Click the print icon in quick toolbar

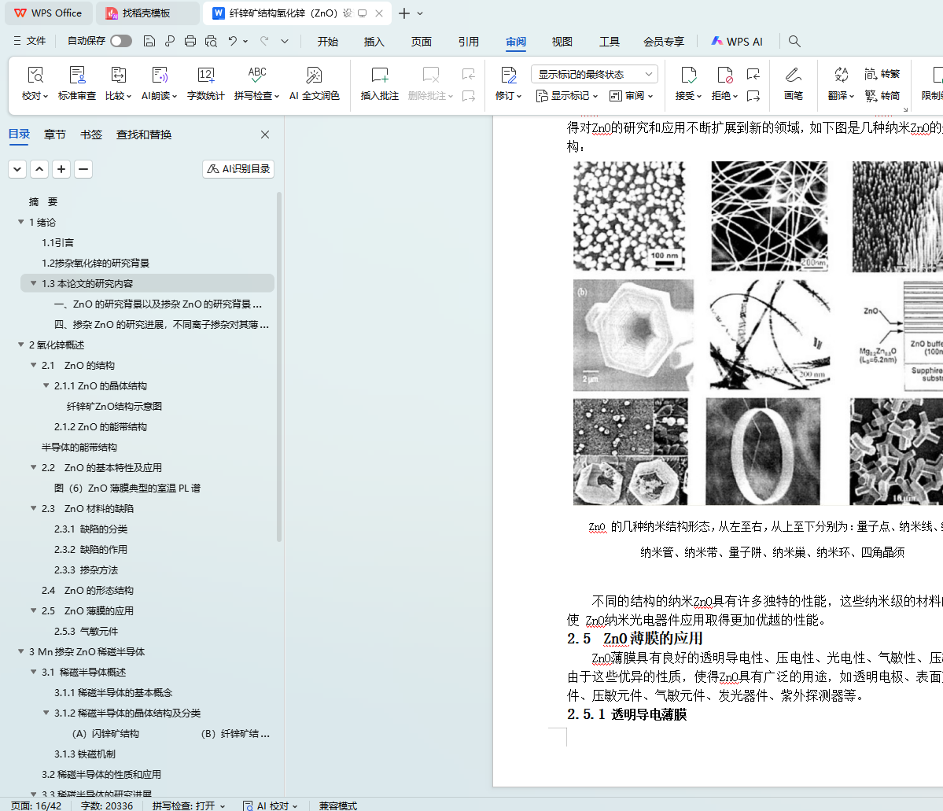pyautogui.click(x=190, y=42)
